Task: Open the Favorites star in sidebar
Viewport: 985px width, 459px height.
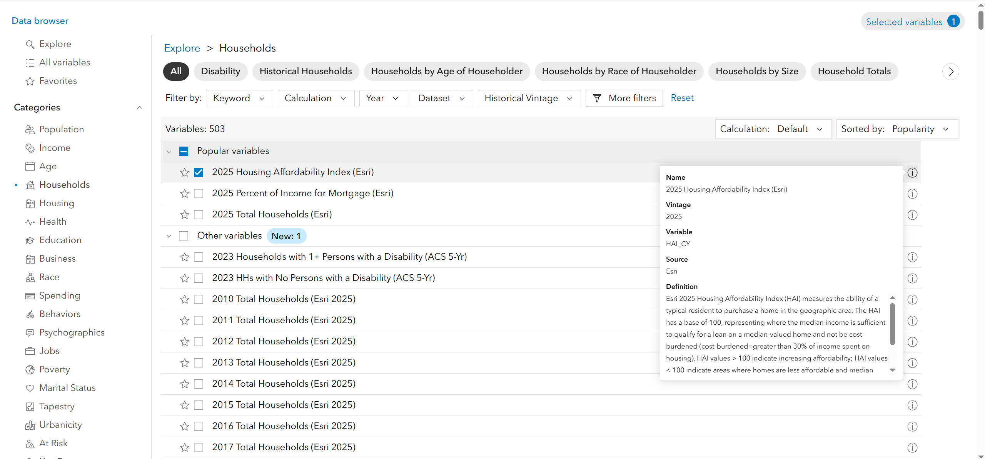Action: 30,81
